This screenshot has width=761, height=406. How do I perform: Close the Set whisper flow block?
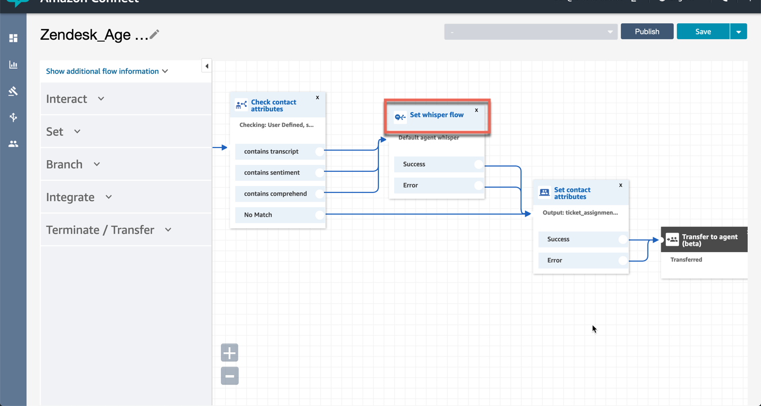[476, 110]
